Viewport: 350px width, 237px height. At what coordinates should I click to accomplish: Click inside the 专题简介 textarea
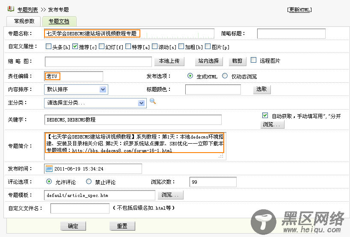[x=135, y=146]
